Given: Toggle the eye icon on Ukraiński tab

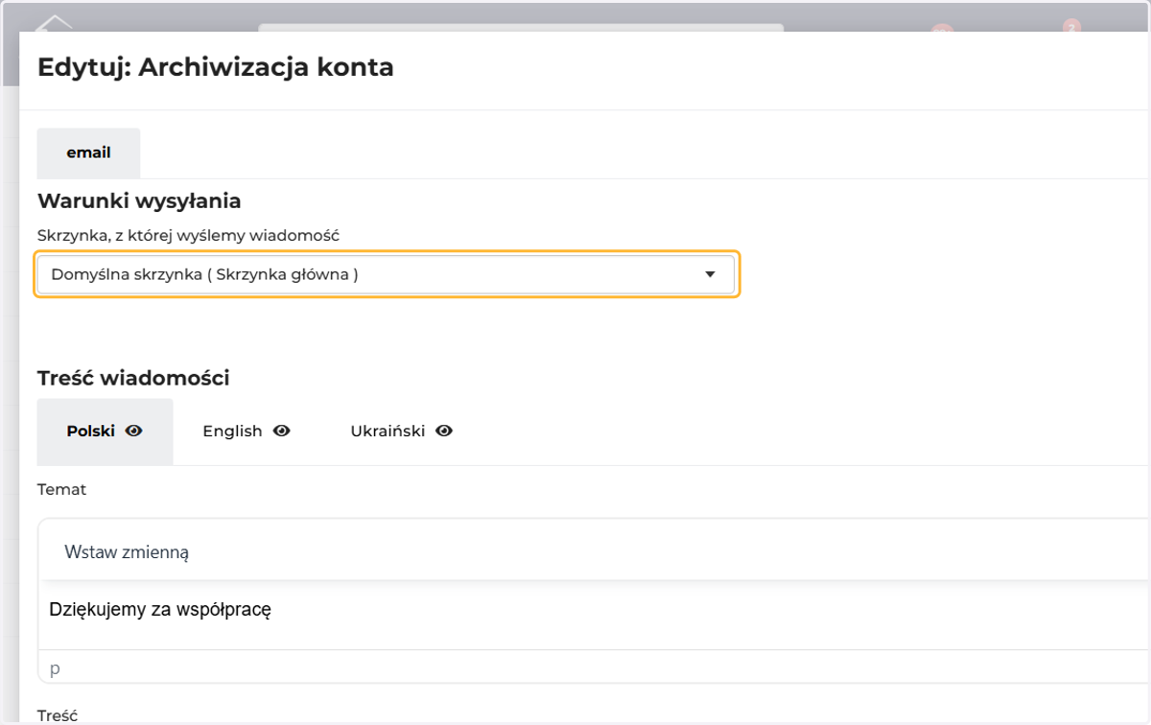Looking at the screenshot, I should pyautogui.click(x=444, y=432).
